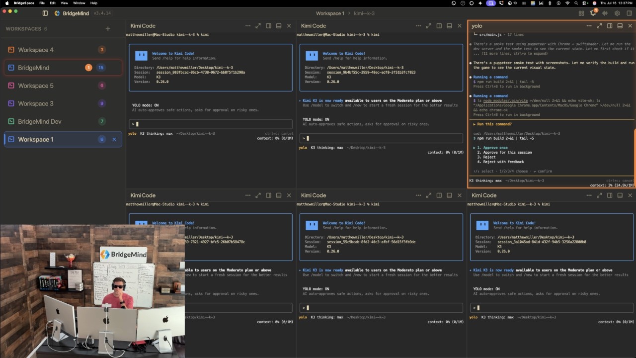
Task: Open Spotlight search in menu bar
Action: (577, 3)
